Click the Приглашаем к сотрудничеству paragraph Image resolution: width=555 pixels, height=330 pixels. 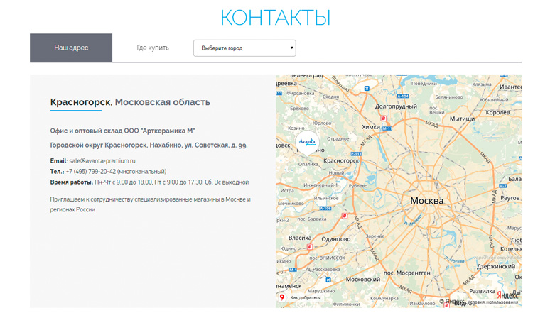tap(150, 204)
